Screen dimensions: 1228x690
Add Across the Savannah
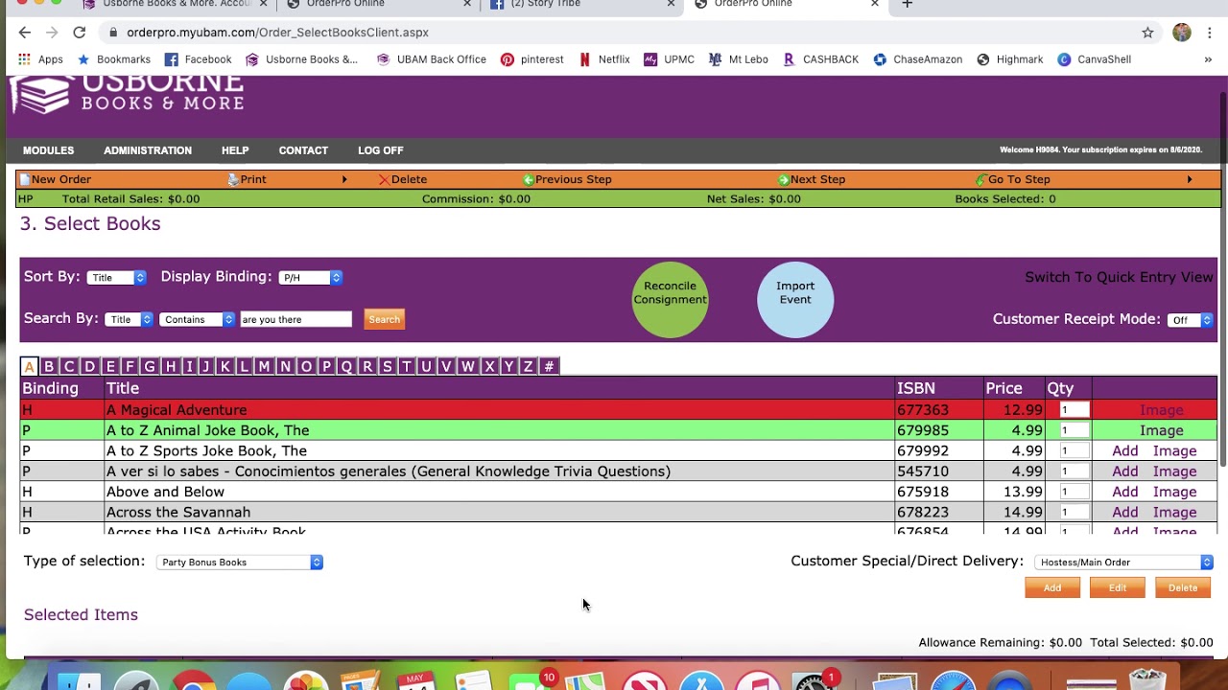(x=1125, y=513)
